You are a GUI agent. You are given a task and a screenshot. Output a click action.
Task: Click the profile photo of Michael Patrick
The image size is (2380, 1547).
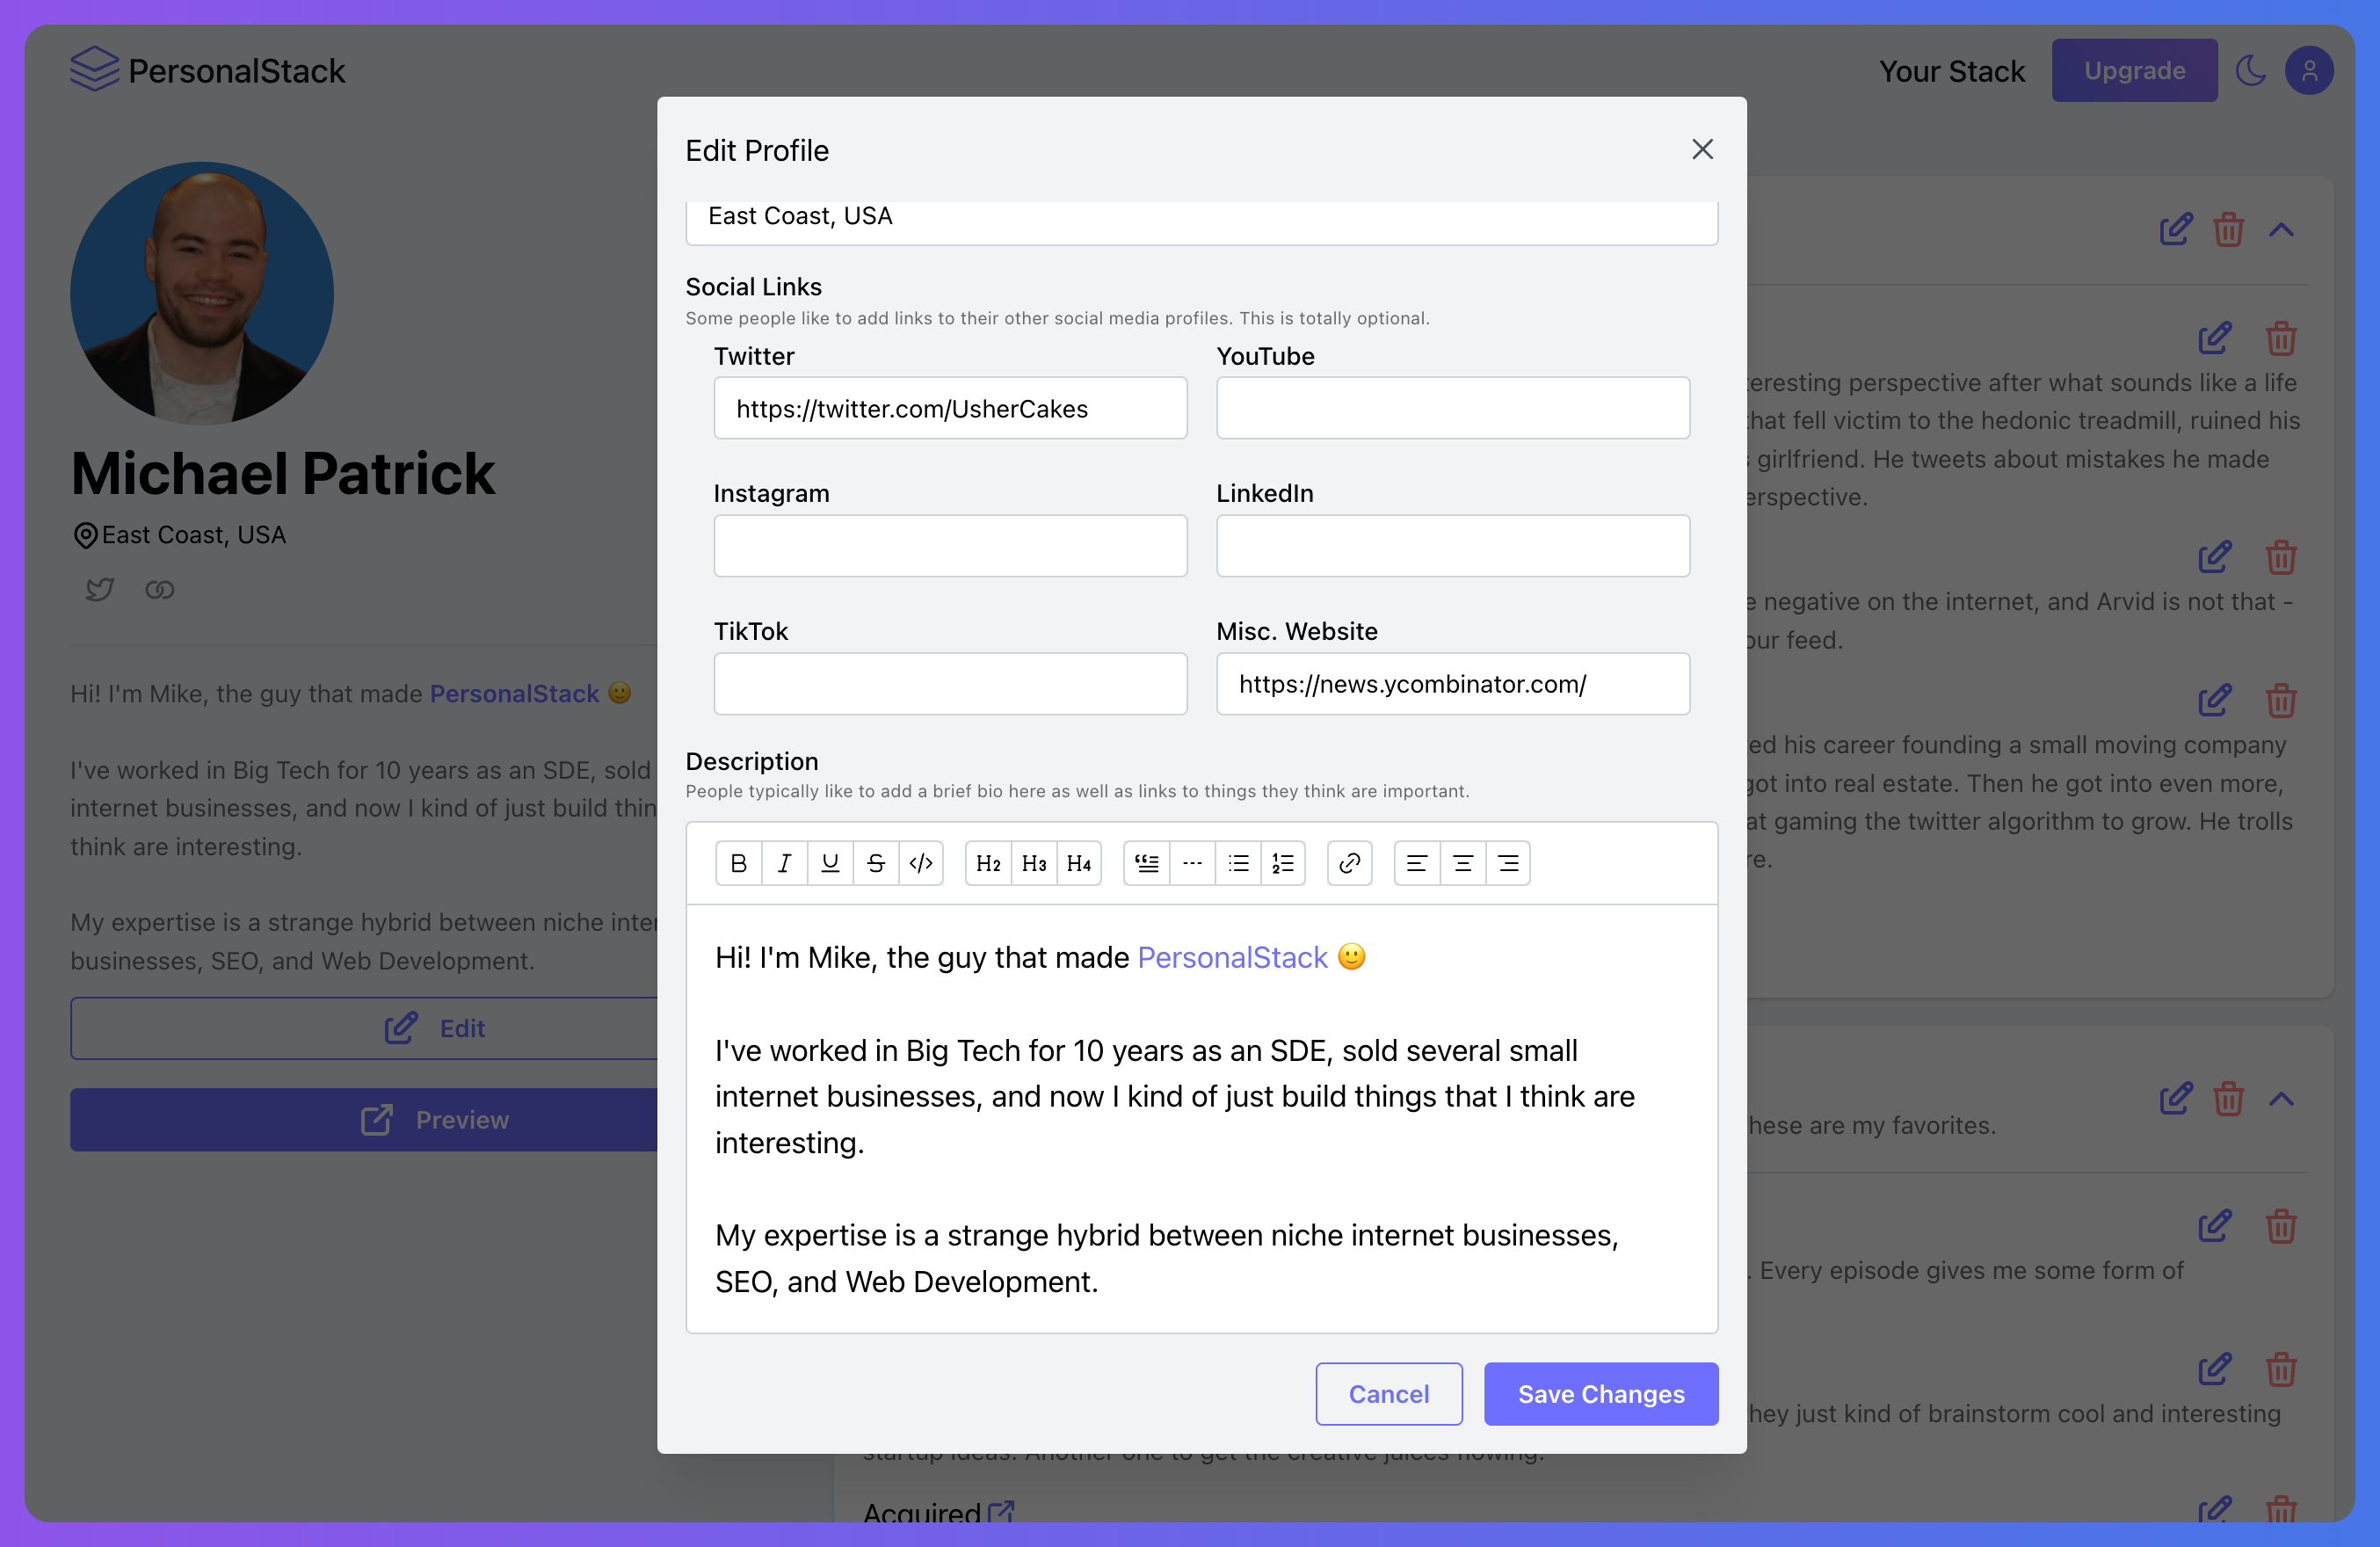pos(202,294)
